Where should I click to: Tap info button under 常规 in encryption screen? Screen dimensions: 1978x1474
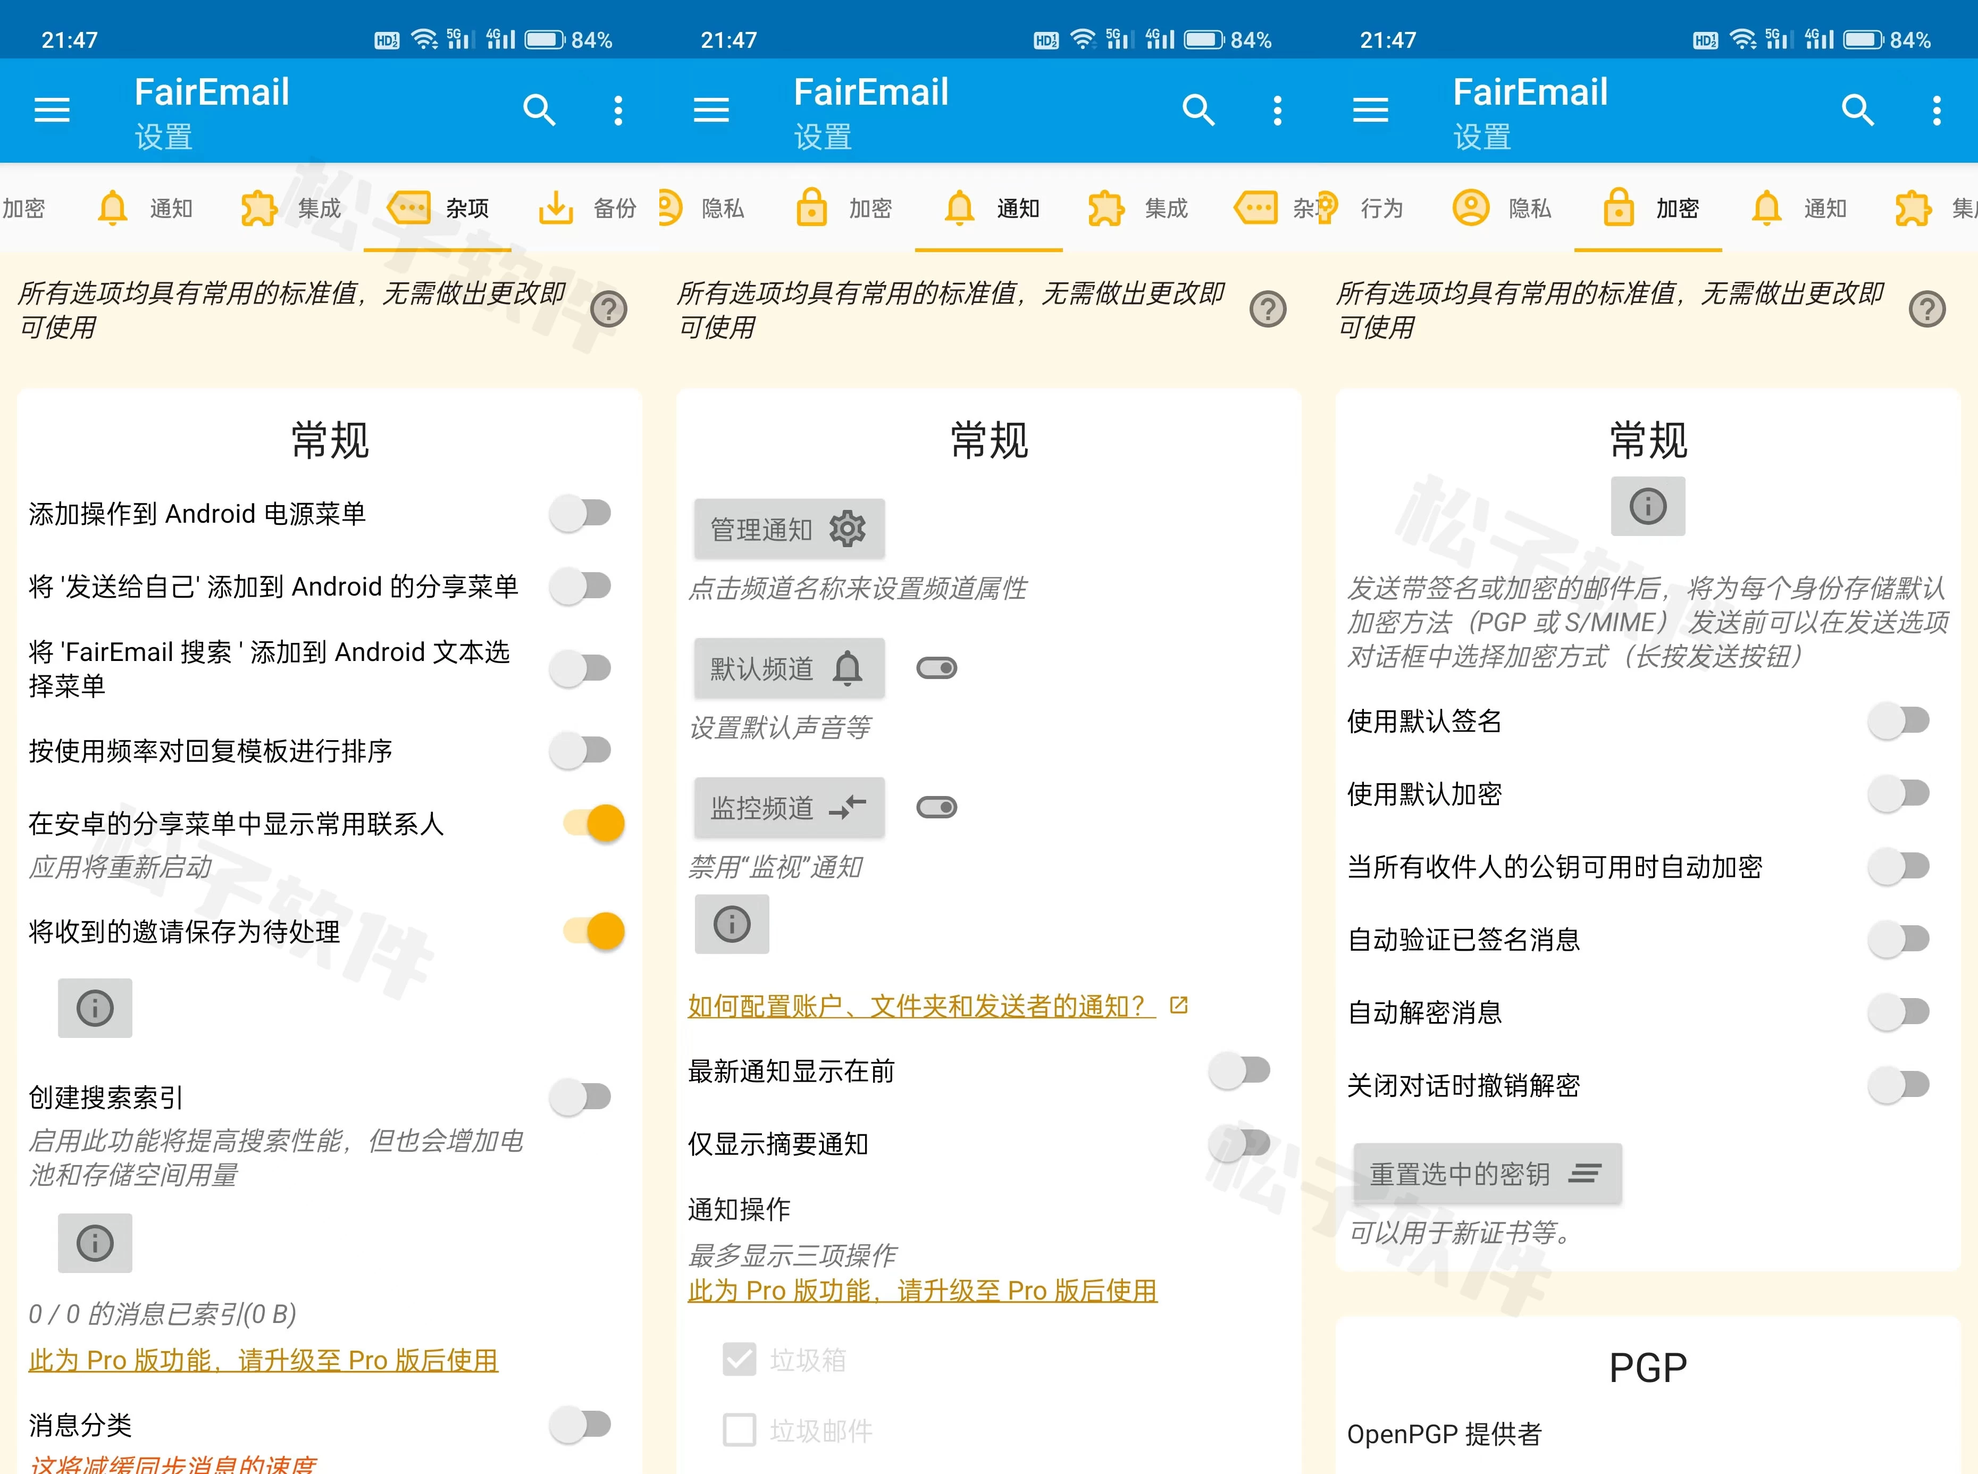click(1648, 507)
